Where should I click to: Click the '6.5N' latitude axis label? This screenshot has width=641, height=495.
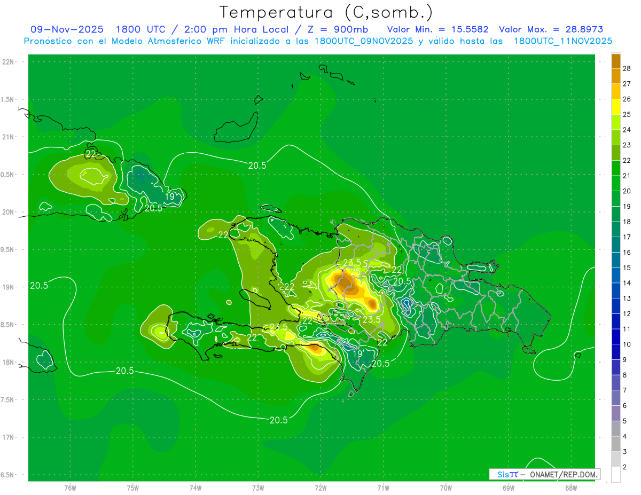click(7, 475)
